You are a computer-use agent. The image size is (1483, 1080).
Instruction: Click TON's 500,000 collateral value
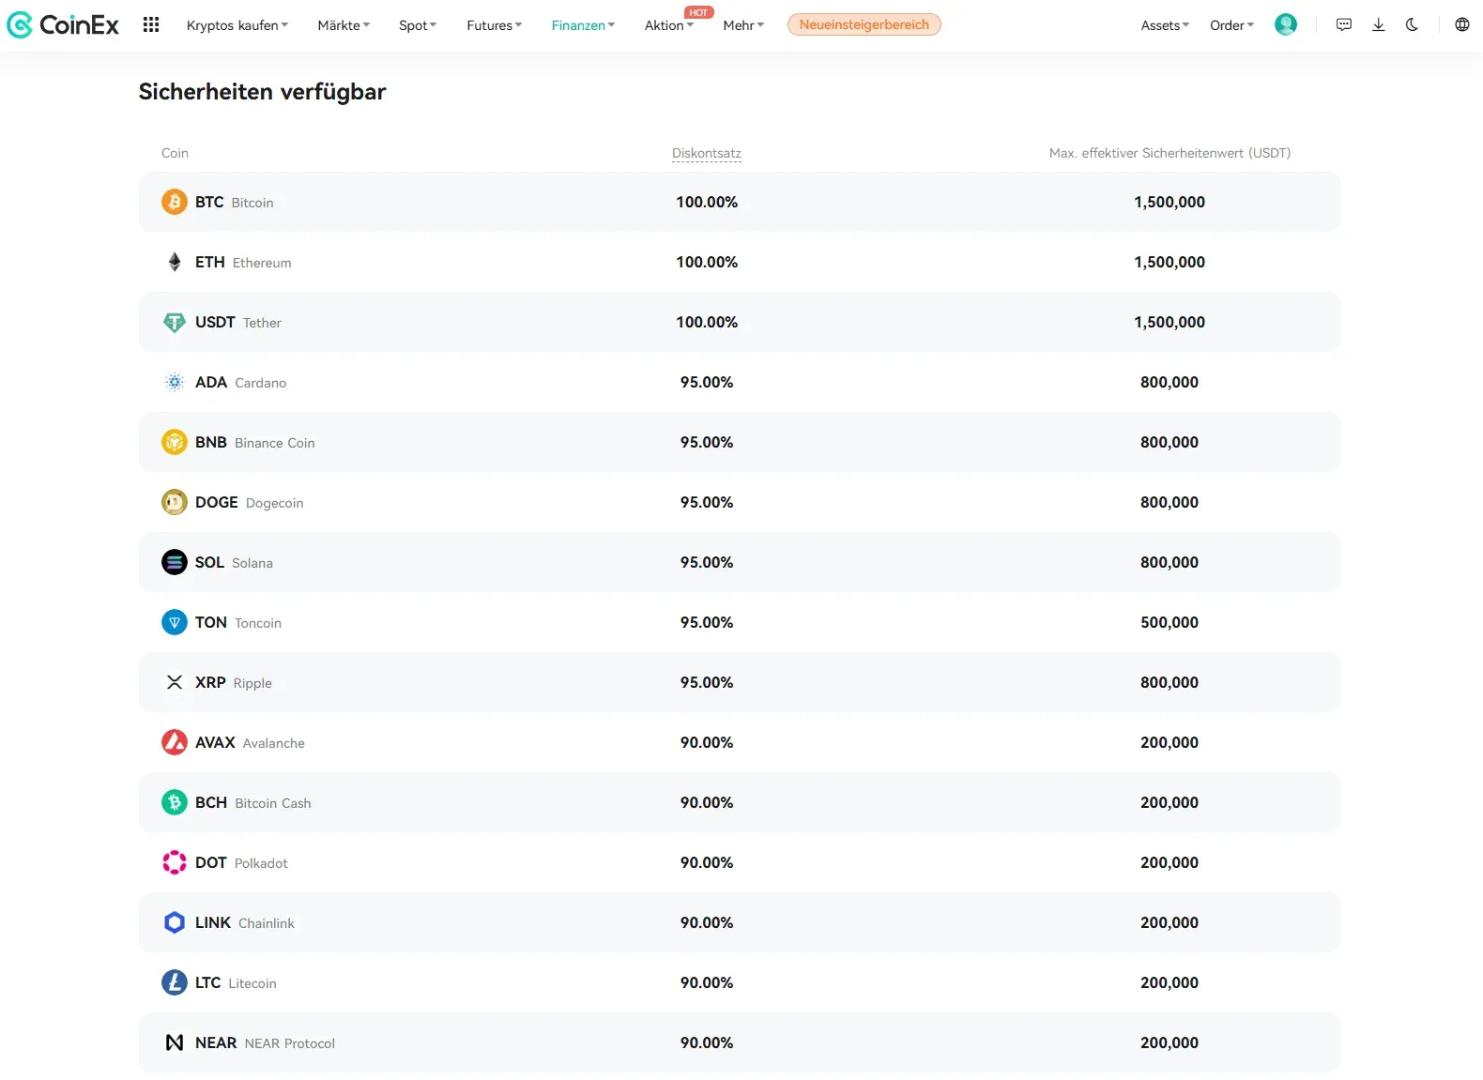tap(1170, 622)
